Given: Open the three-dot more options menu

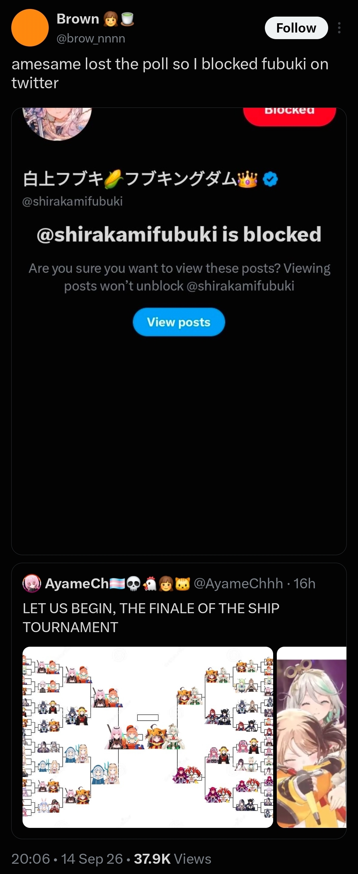Looking at the screenshot, I should [x=339, y=28].
